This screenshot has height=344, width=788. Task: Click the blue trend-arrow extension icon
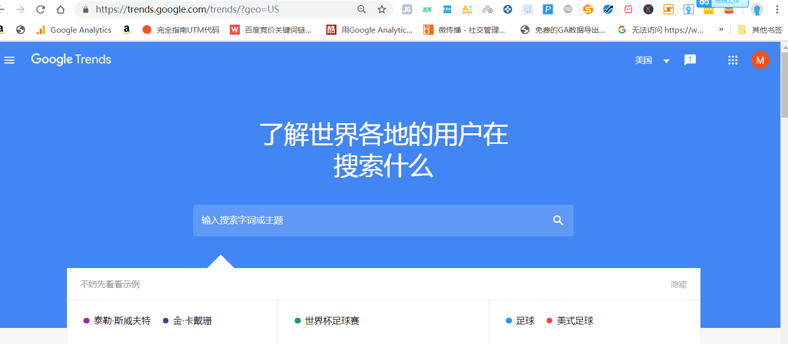point(608,9)
